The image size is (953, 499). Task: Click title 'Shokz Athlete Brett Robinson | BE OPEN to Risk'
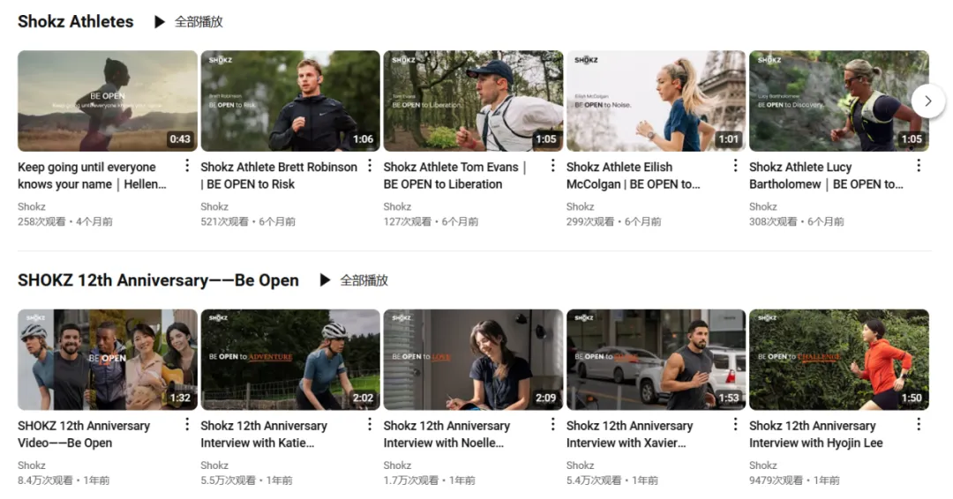click(279, 175)
